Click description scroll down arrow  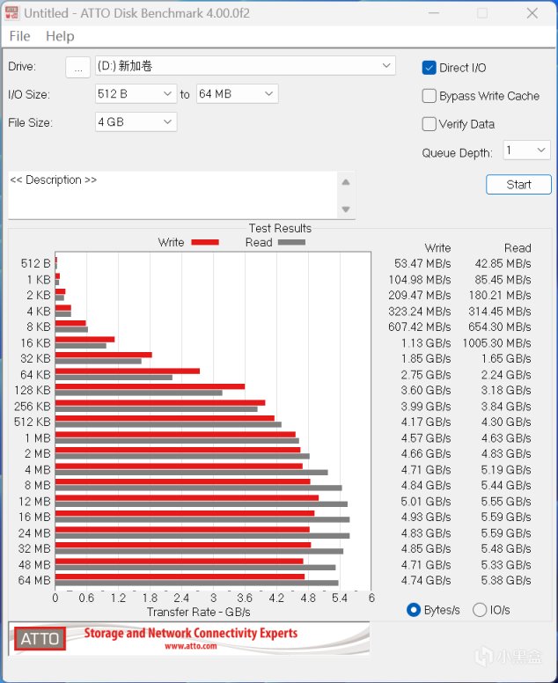coord(346,209)
